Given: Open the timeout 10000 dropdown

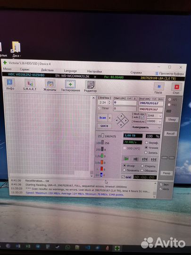Looking at the screenshot, I should tap(154, 121).
